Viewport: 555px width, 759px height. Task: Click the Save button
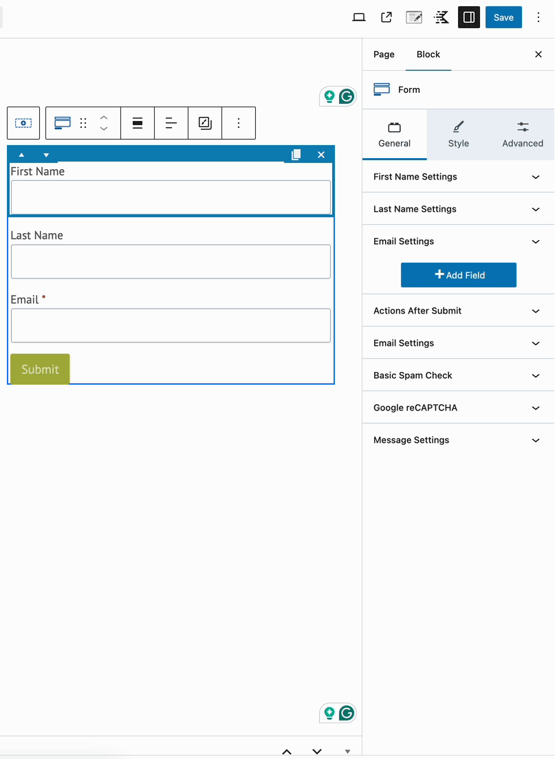click(x=503, y=17)
